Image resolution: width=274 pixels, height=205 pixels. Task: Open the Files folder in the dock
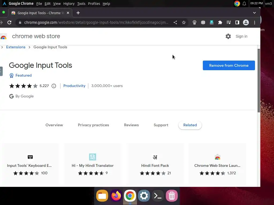(102, 196)
